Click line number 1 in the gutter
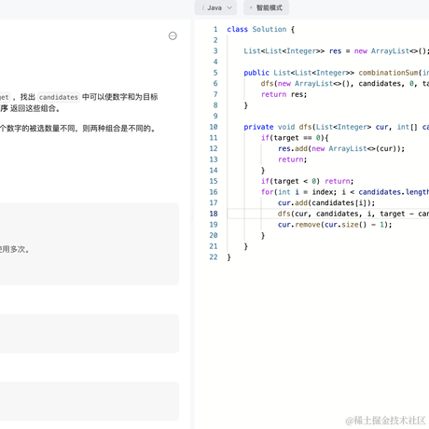Image resolution: width=429 pixels, height=429 pixels. pyautogui.click(x=215, y=29)
